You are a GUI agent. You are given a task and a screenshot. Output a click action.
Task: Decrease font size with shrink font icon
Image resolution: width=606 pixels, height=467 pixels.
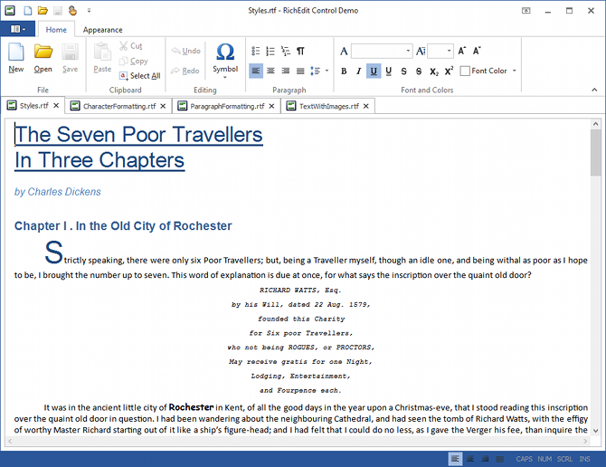point(477,51)
